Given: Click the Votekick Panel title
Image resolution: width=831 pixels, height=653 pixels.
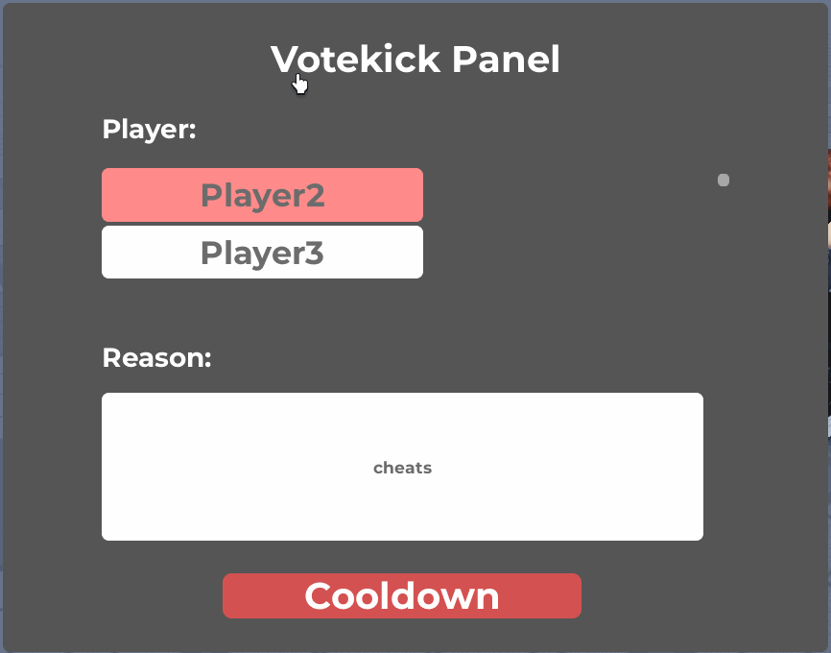Looking at the screenshot, I should point(415,59).
